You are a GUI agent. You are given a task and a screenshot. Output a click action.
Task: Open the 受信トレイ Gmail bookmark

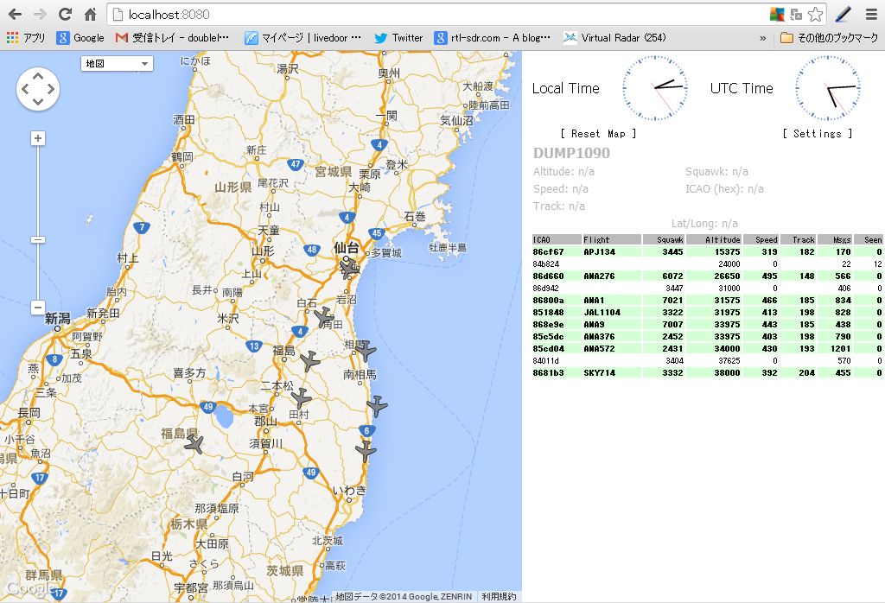click(173, 38)
